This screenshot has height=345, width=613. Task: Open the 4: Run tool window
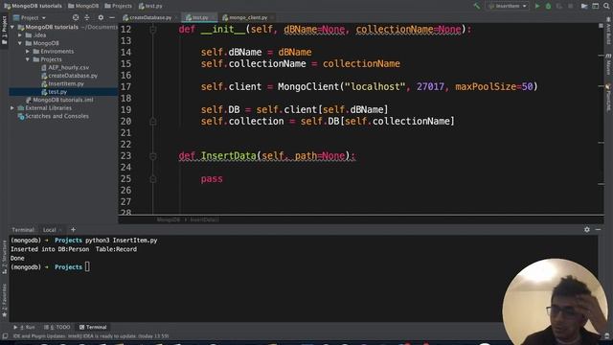click(x=24, y=327)
